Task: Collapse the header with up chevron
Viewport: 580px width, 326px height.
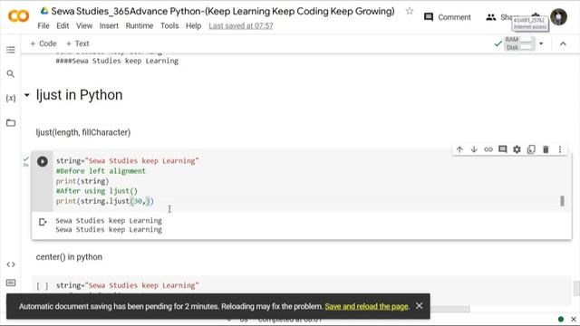Action: click(563, 43)
